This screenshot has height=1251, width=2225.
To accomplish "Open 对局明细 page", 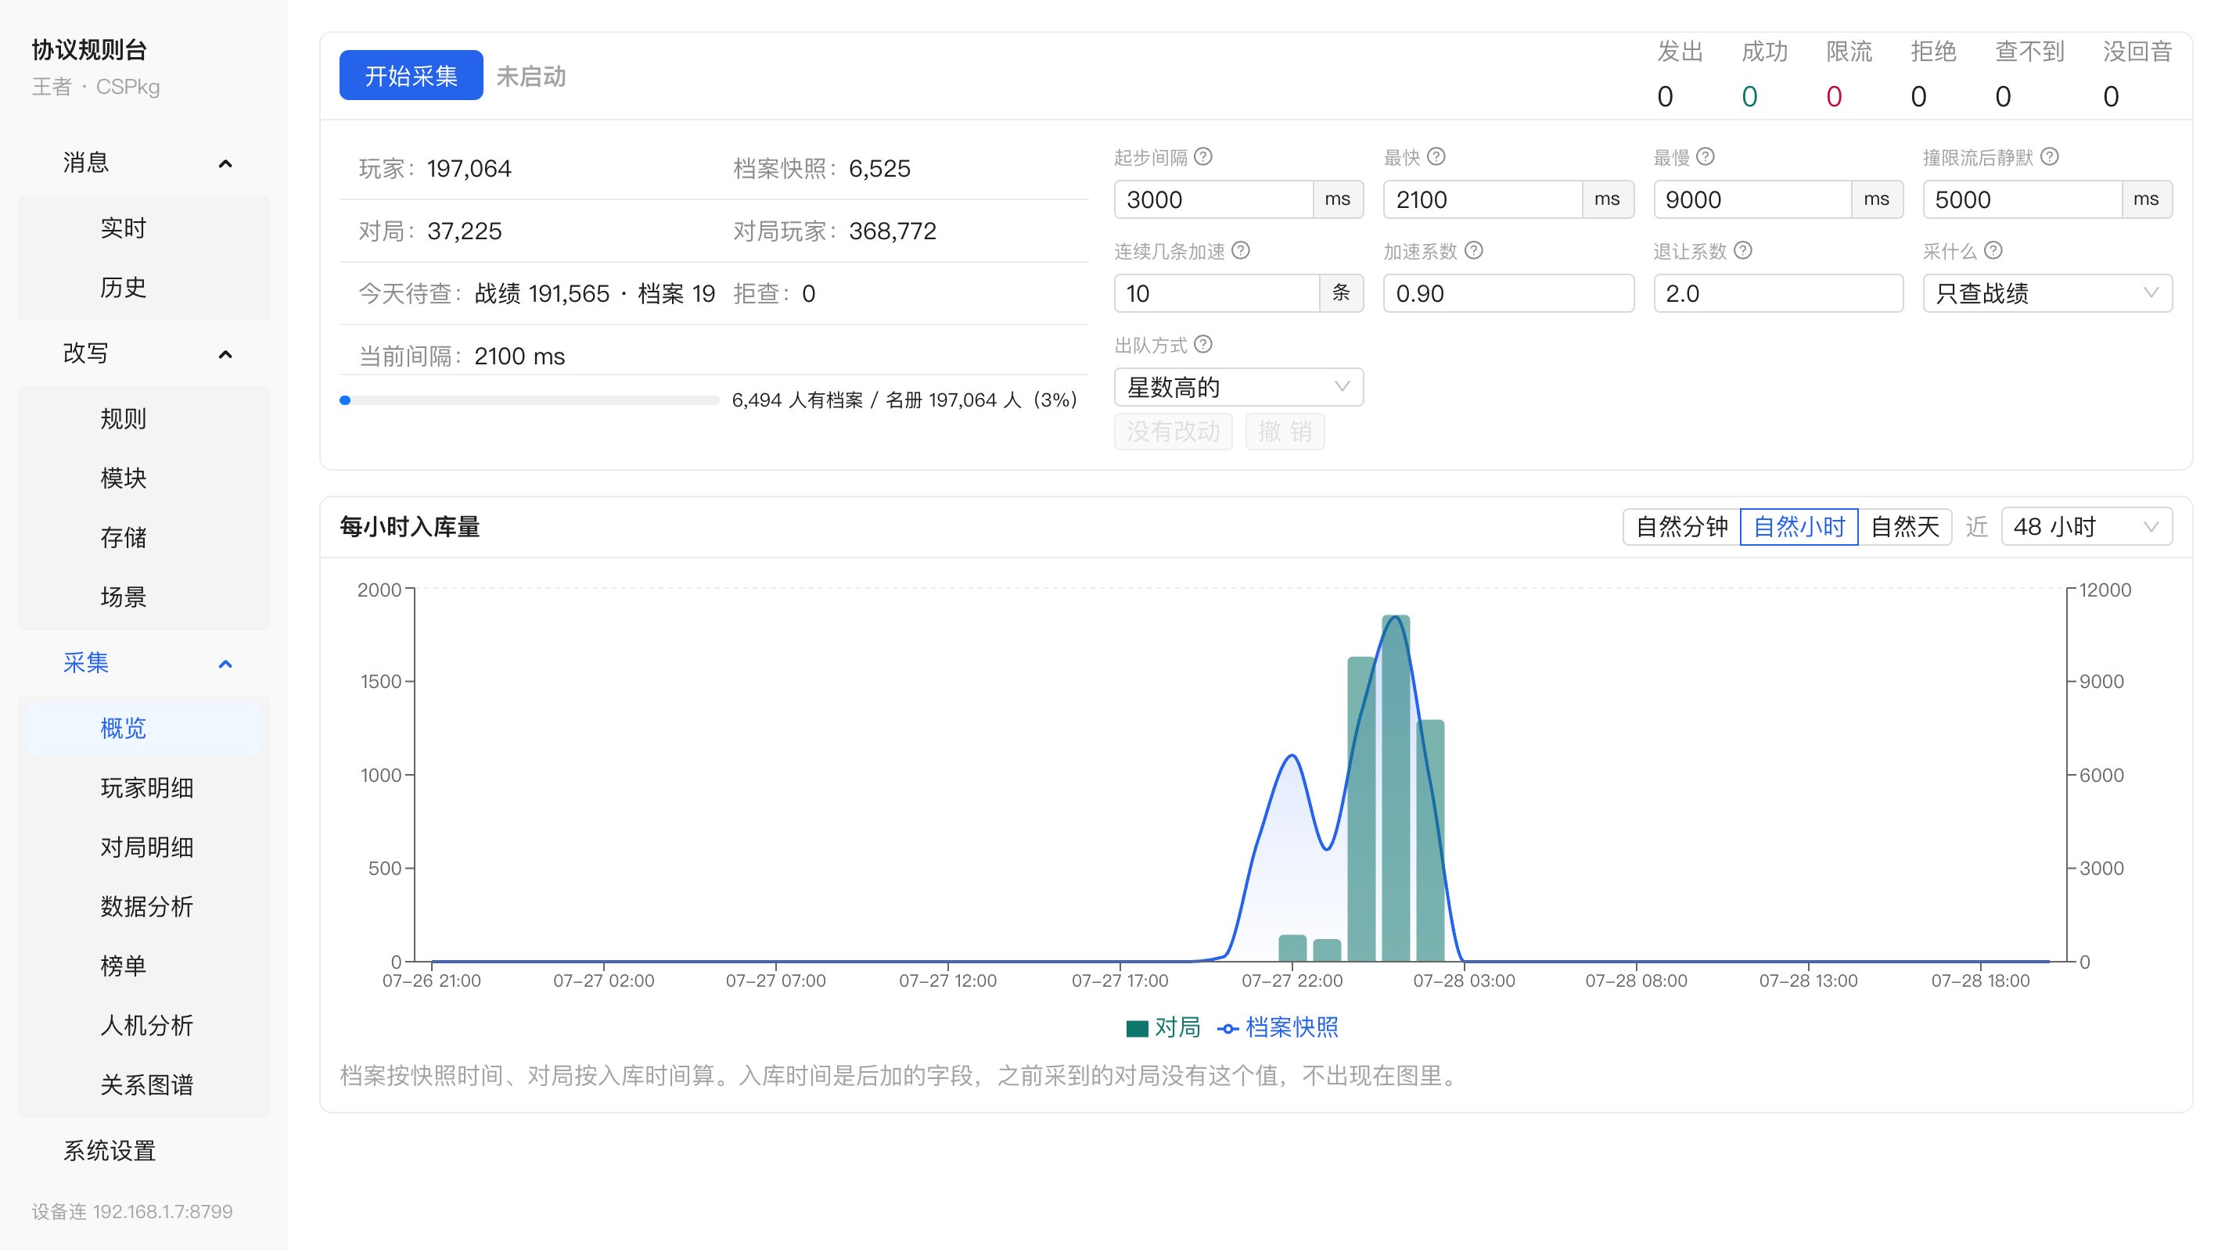I will [x=143, y=848].
